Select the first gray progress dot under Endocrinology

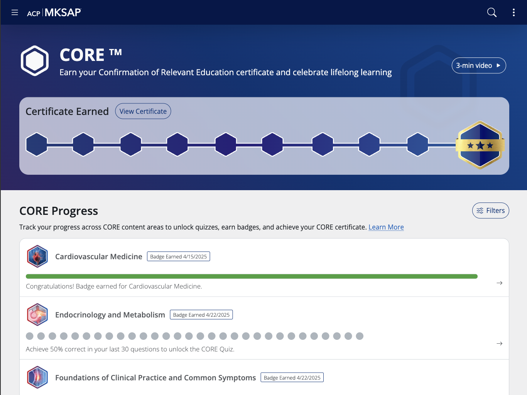pyautogui.click(x=30, y=336)
